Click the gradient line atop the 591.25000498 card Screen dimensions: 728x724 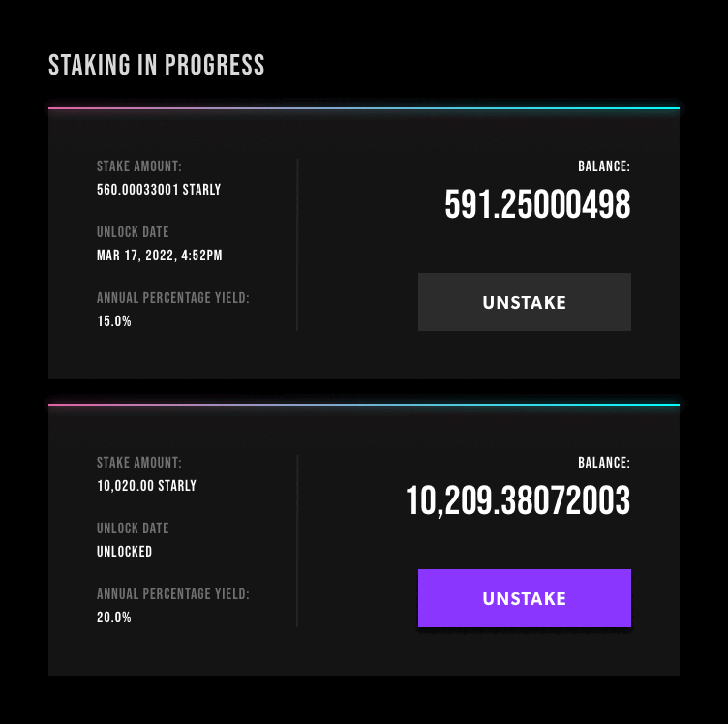[x=364, y=108]
